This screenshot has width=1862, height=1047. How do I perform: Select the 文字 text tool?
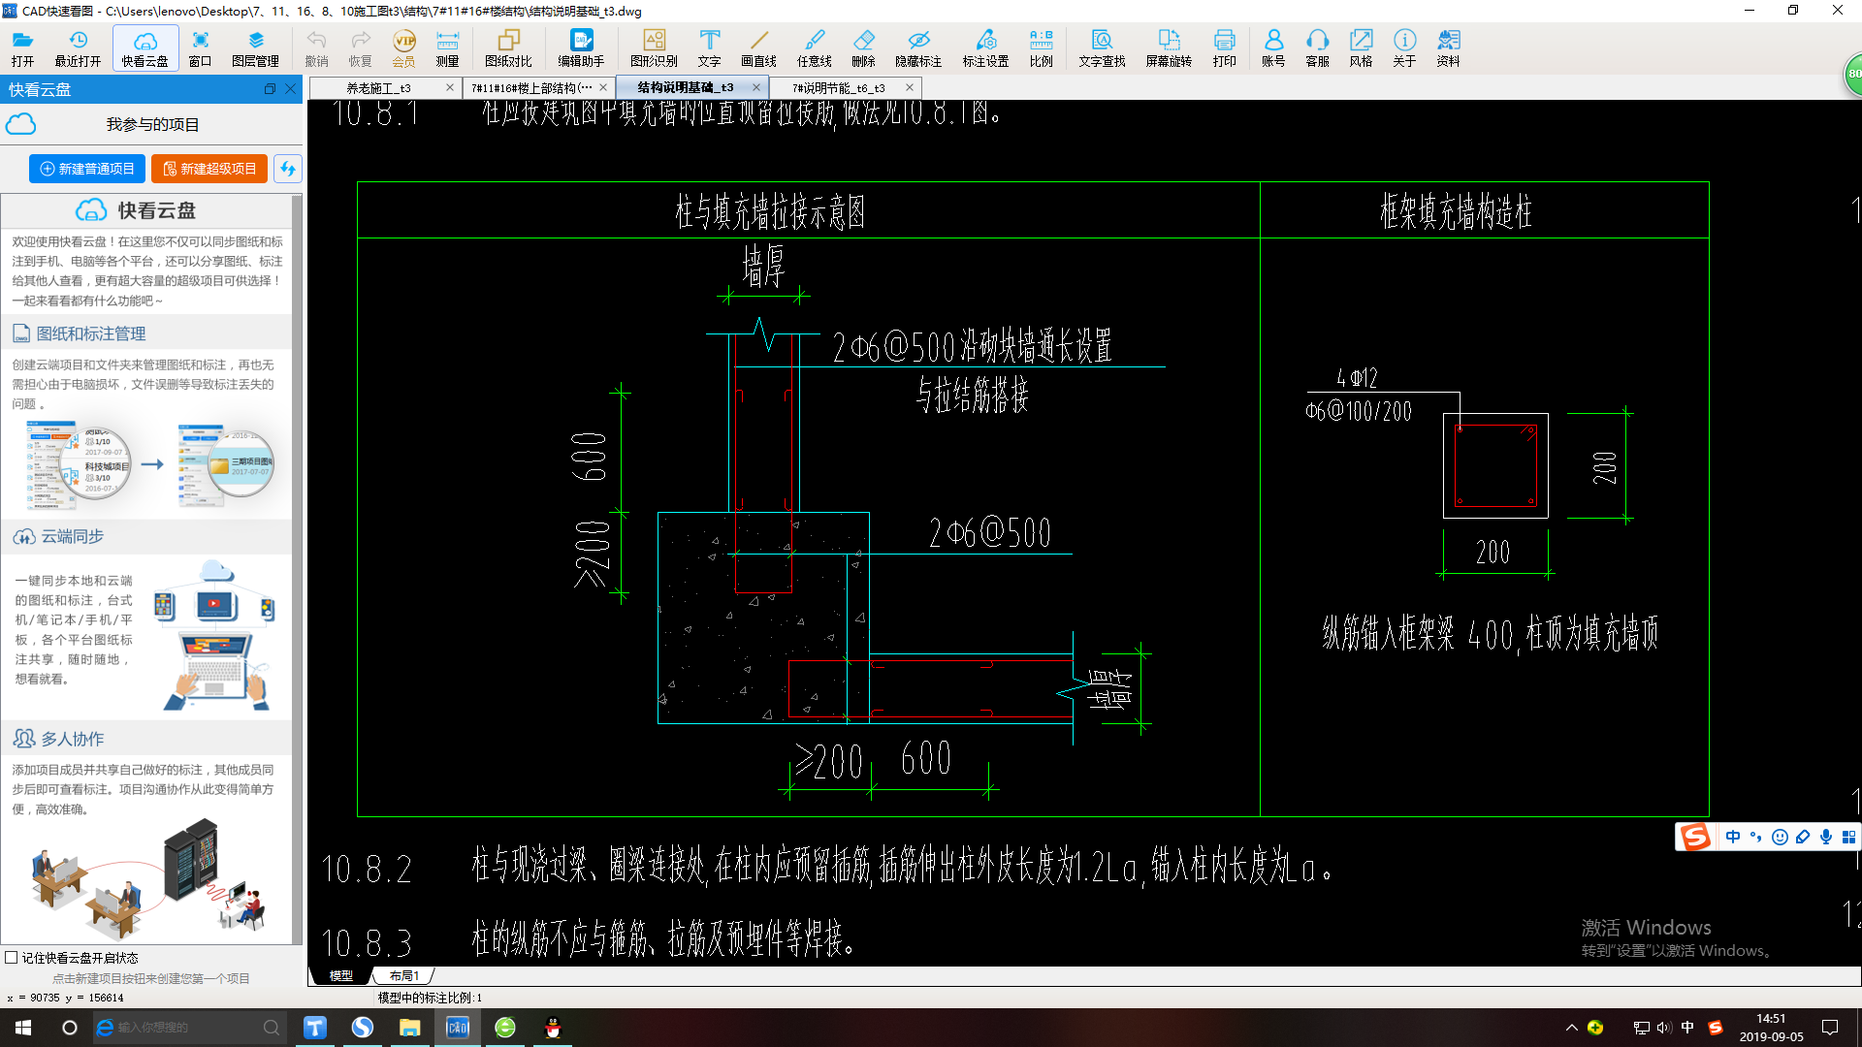pyautogui.click(x=709, y=48)
